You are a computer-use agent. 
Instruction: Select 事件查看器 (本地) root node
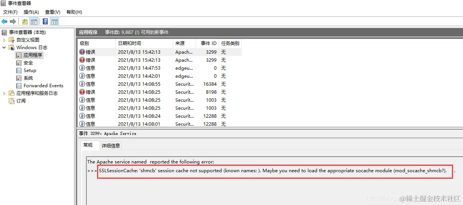(x=28, y=32)
